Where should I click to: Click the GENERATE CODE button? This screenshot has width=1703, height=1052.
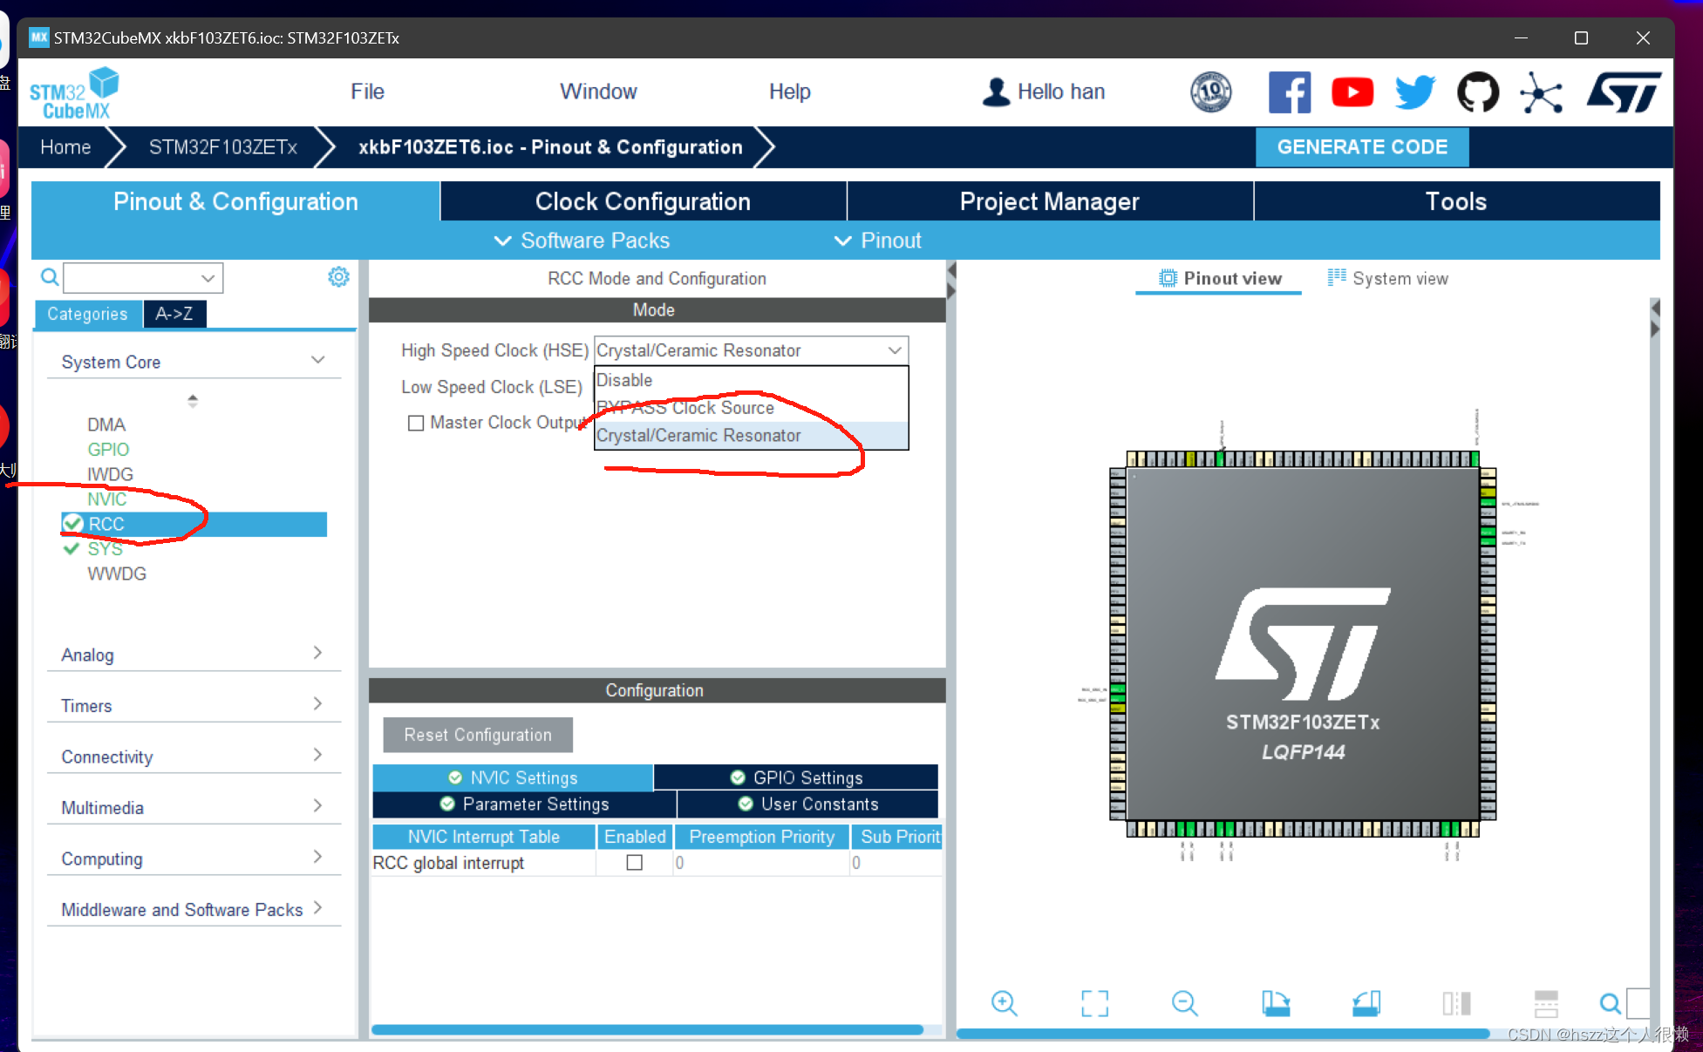coord(1362,147)
